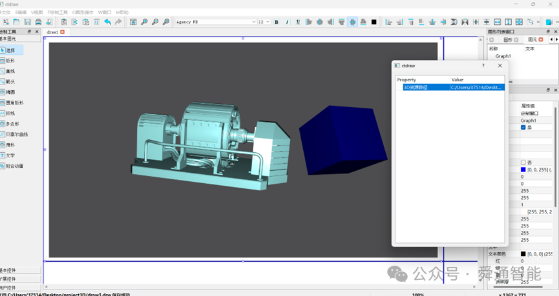Click the Zoom in magnifier icon

[144, 22]
